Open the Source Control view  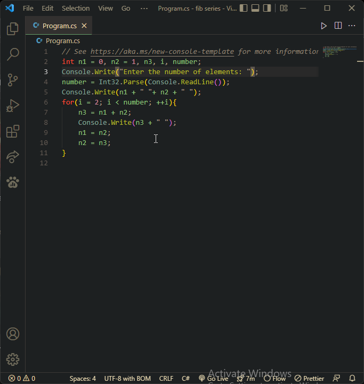click(x=13, y=80)
